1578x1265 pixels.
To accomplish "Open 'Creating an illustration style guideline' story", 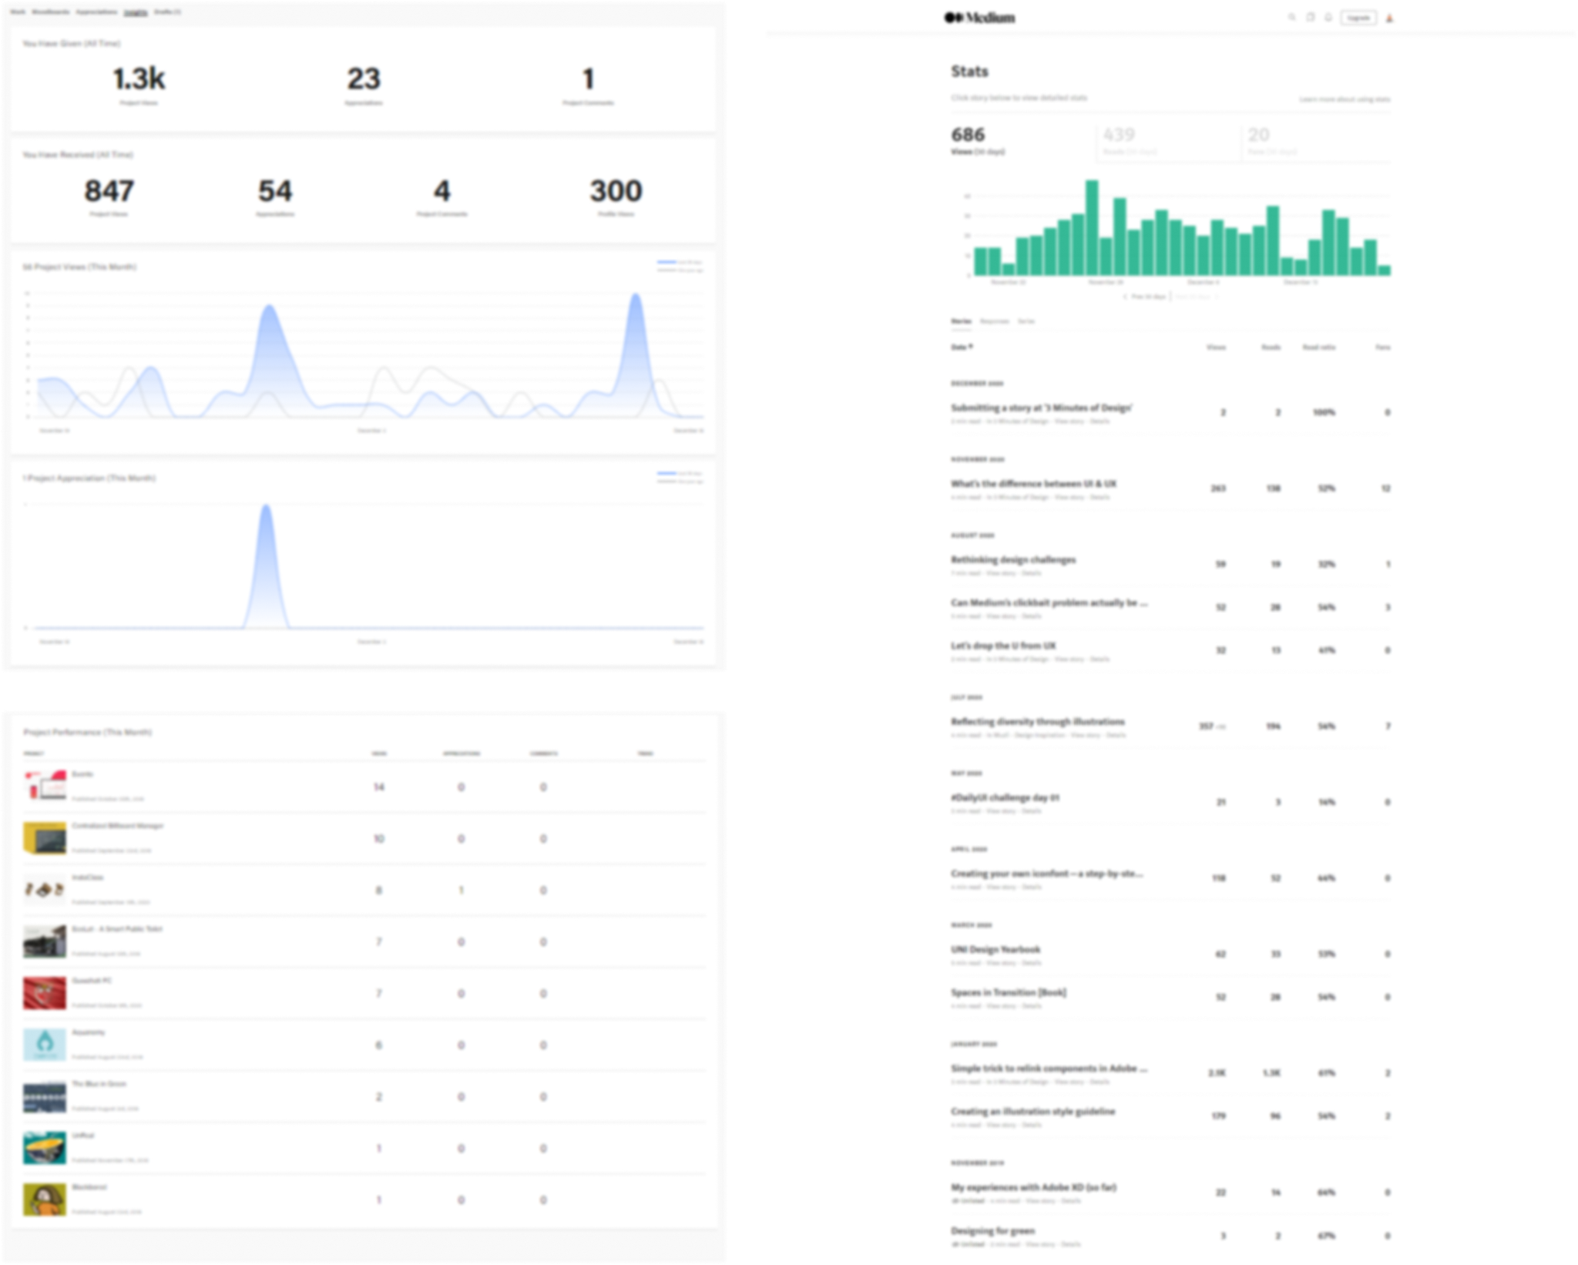I will (1033, 1111).
